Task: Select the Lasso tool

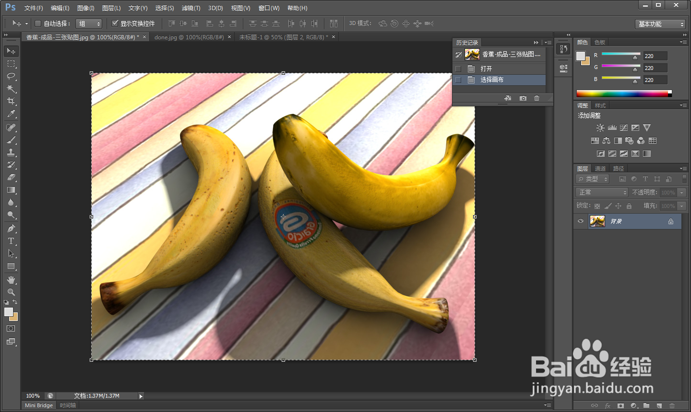Action: tap(11, 76)
